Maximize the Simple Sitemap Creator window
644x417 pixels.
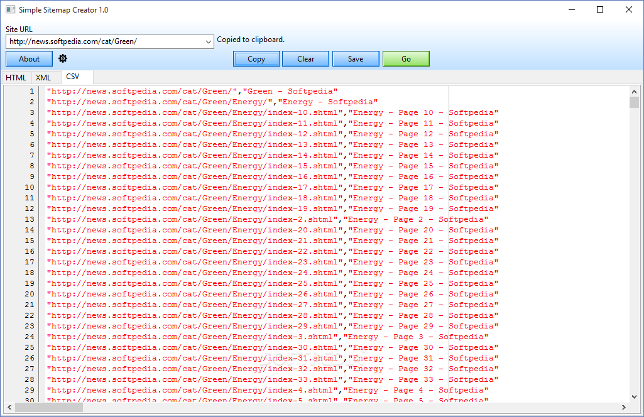(600, 9)
